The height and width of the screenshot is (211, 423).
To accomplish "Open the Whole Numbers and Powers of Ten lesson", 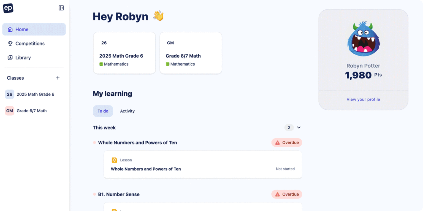I will point(146,169).
